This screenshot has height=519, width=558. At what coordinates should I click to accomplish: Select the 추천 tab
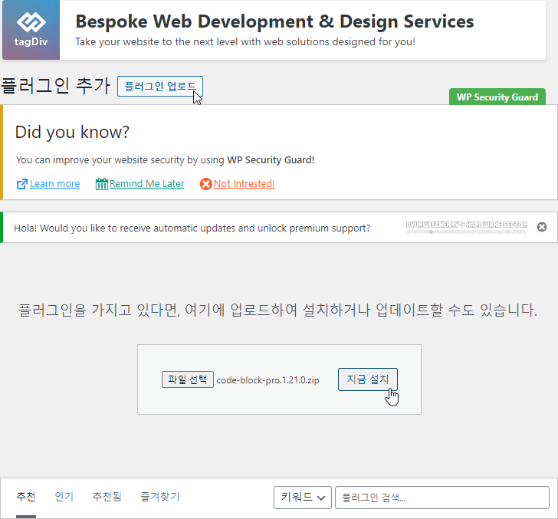26,497
